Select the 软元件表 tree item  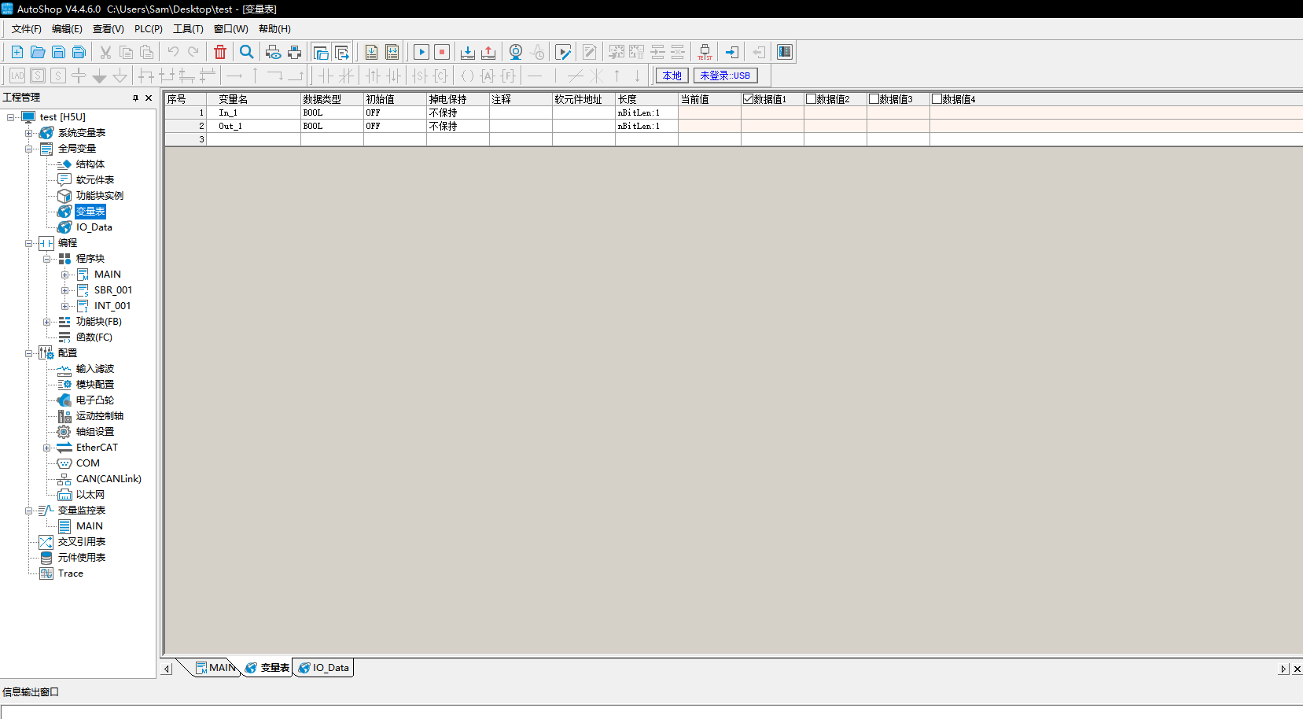tap(95, 180)
